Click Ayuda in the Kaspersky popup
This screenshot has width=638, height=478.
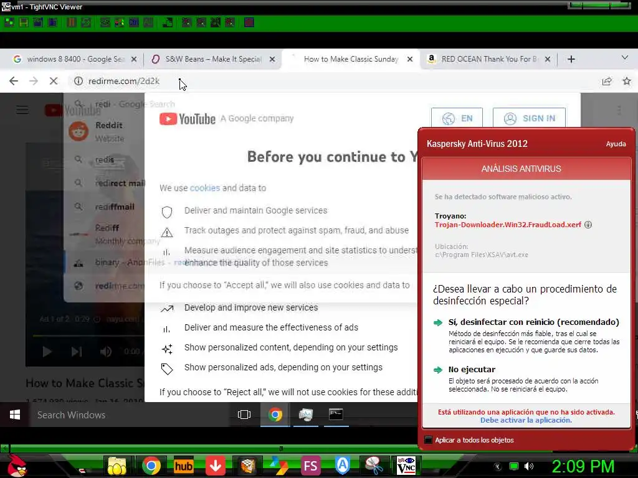pyautogui.click(x=616, y=144)
